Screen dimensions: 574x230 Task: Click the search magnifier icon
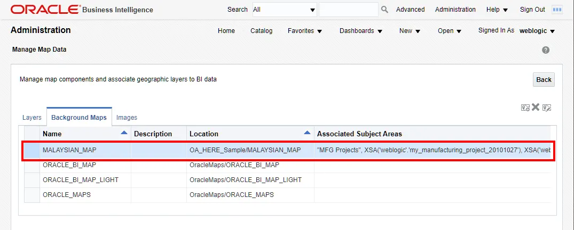pyautogui.click(x=384, y=10)
